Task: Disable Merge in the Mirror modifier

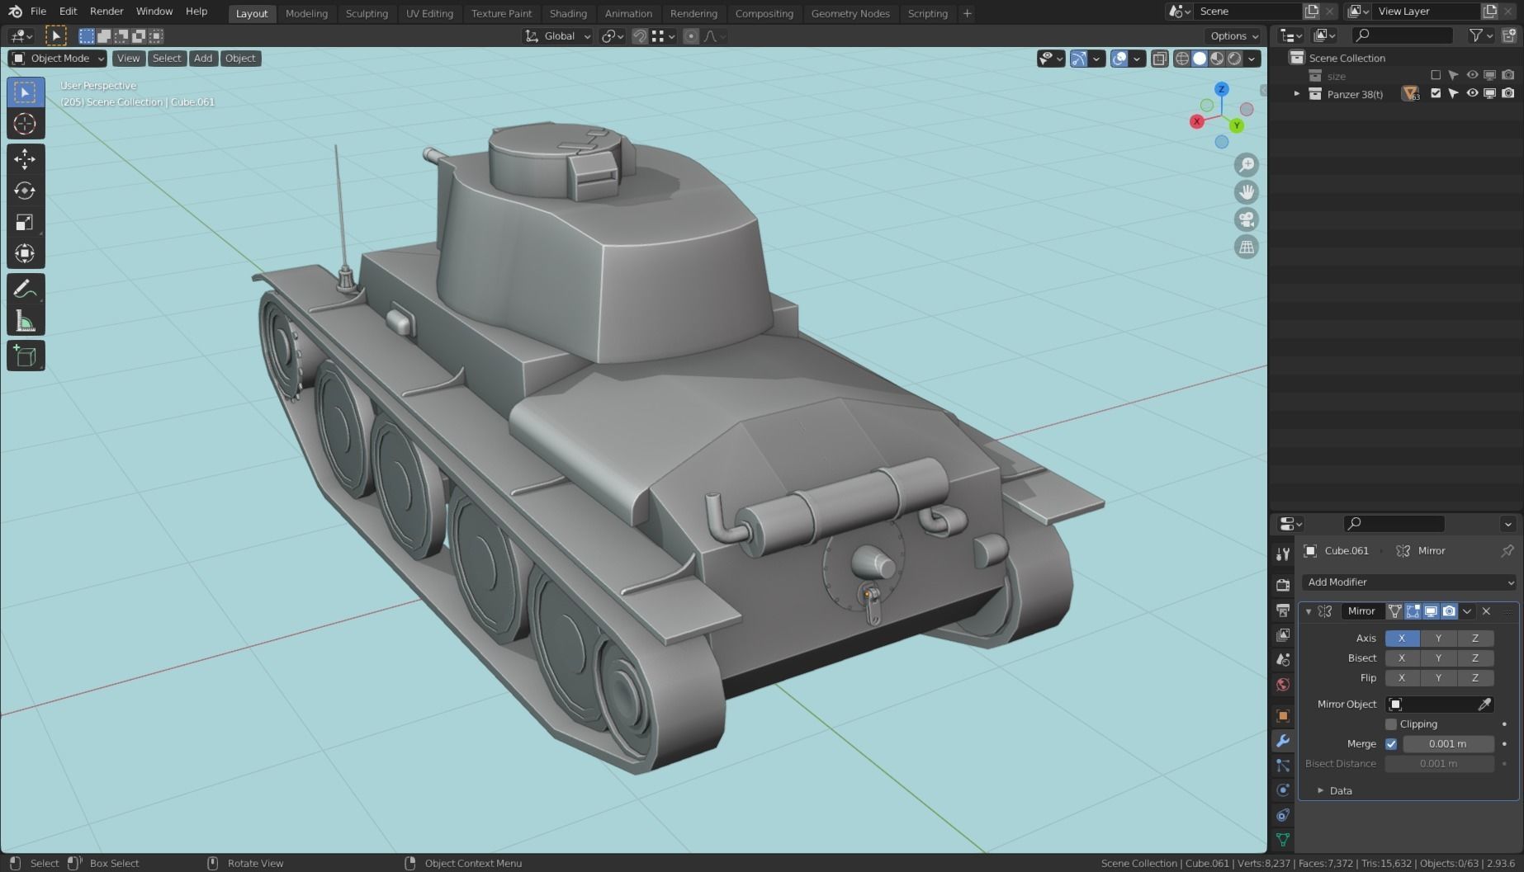Action: click(1391, 743)
